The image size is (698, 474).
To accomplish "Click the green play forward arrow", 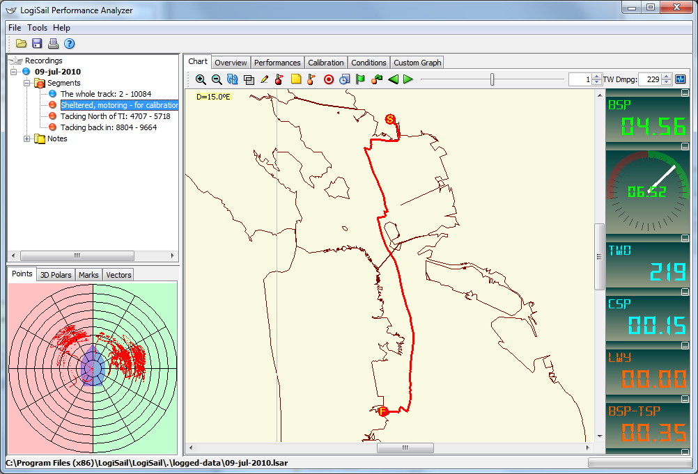I will coord(408,79).
